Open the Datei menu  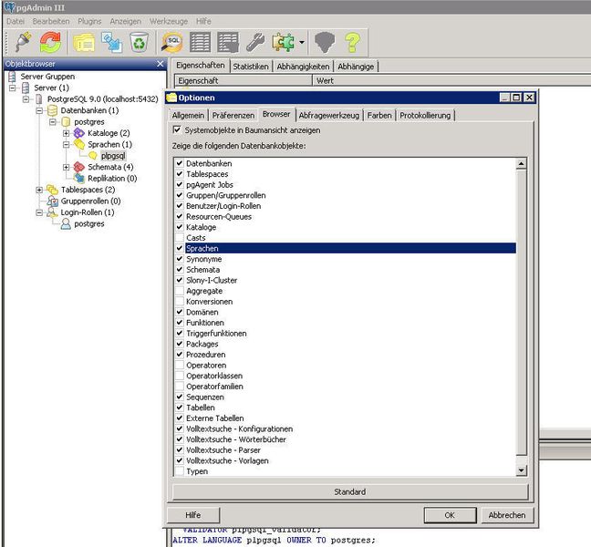click(x=16, y=22)
